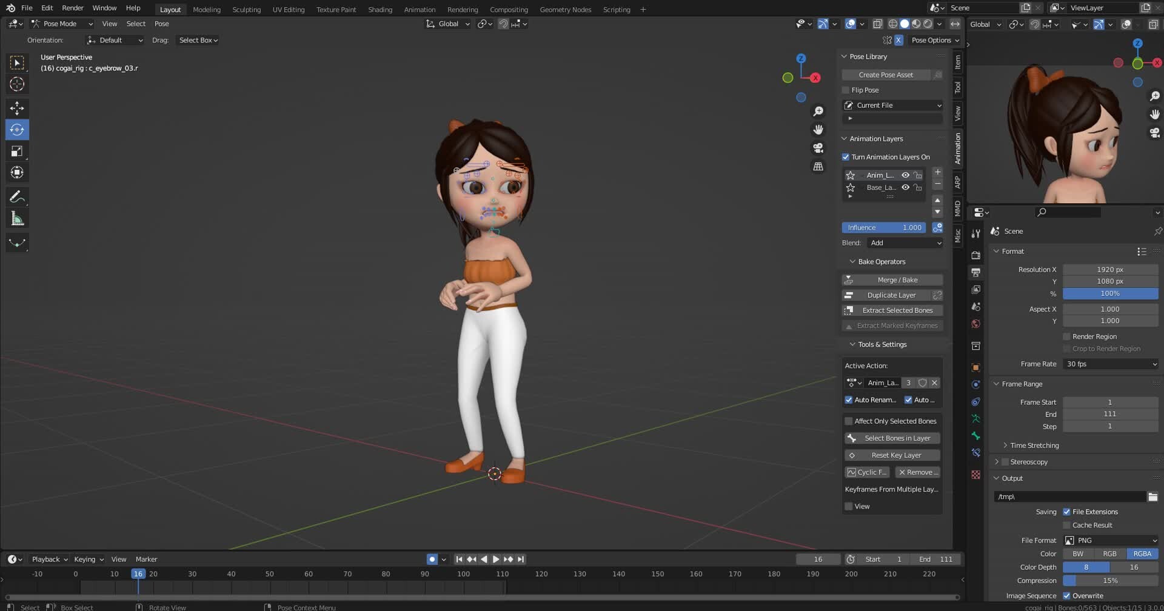Switch to the Shading workspace tab

pos(380,9)
